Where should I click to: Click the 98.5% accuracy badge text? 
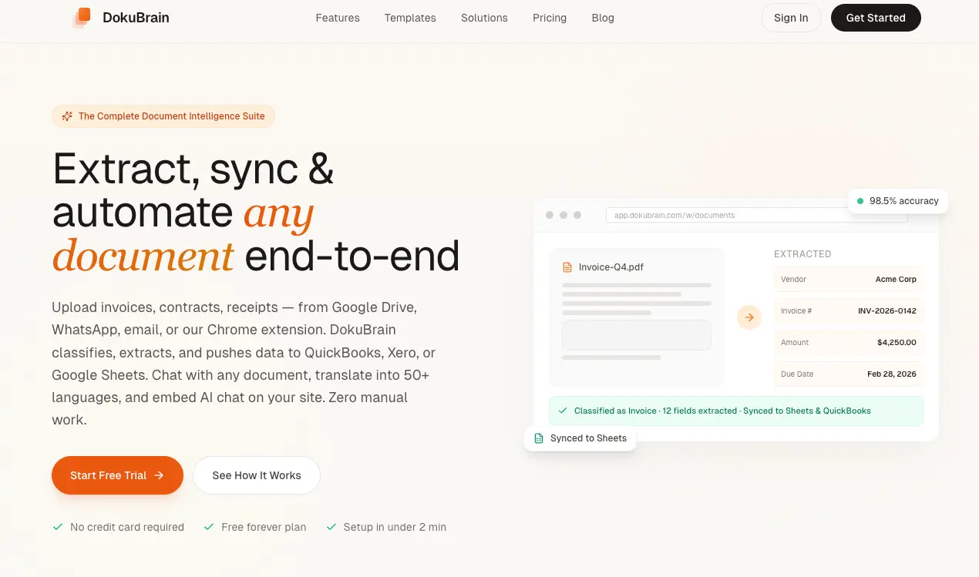tap(904, 201)
